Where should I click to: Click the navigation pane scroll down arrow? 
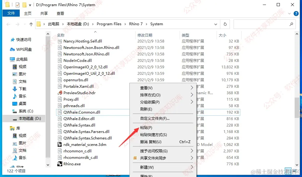click(x=48, y=165)
